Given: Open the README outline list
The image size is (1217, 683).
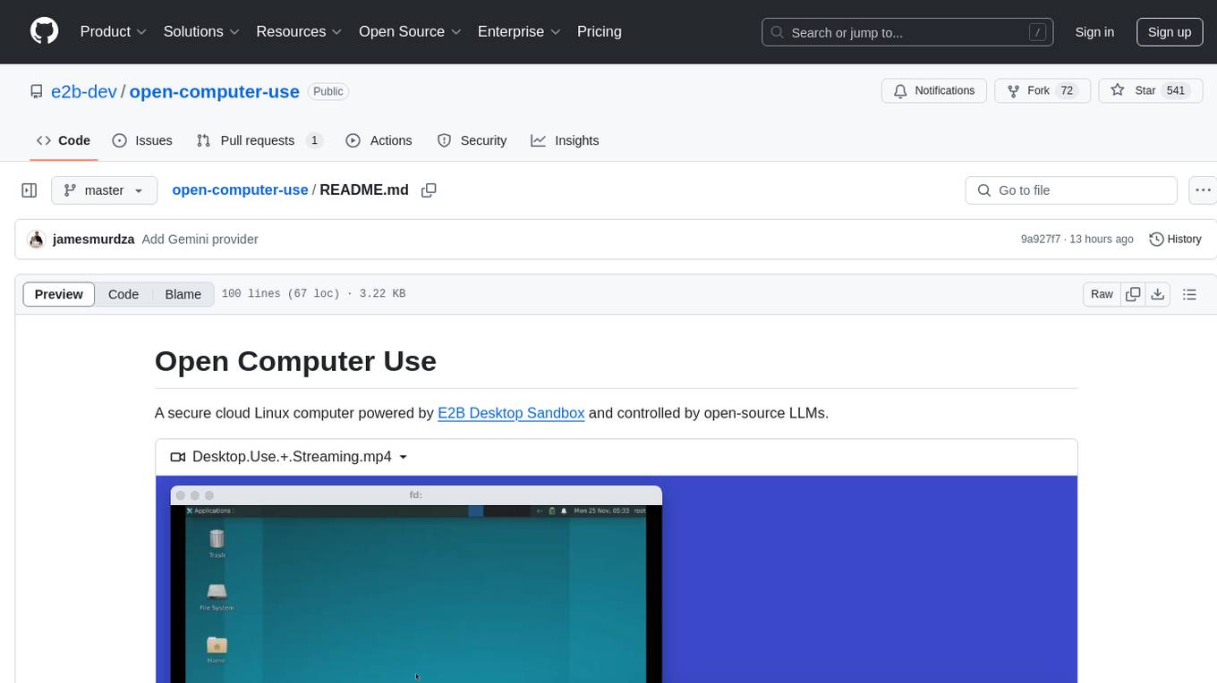Looking at the screenshot, I should [x=1189, y=294].
